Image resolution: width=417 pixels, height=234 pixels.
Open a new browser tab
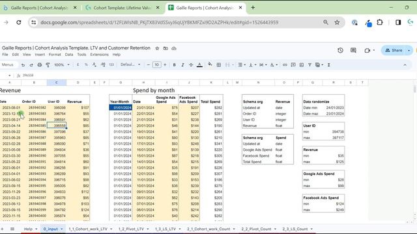(253, 8)
